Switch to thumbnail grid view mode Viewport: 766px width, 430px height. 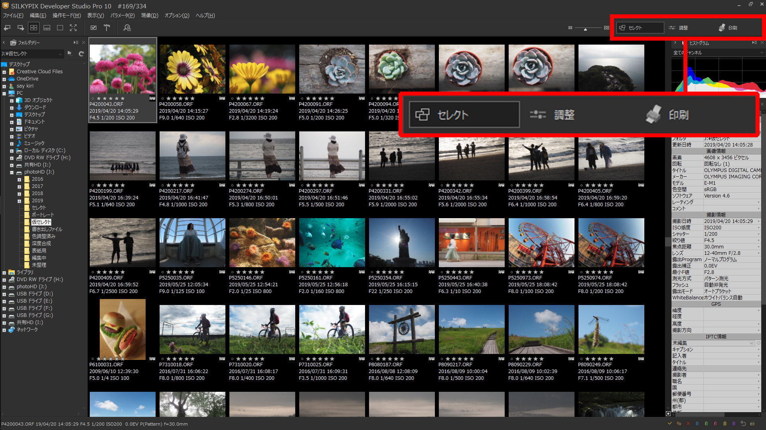coord(34,27)
